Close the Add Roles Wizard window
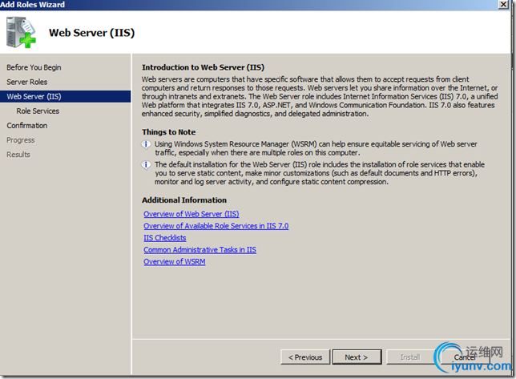The height and width of the screenshot is (379, 516). (x=503, y=4)
